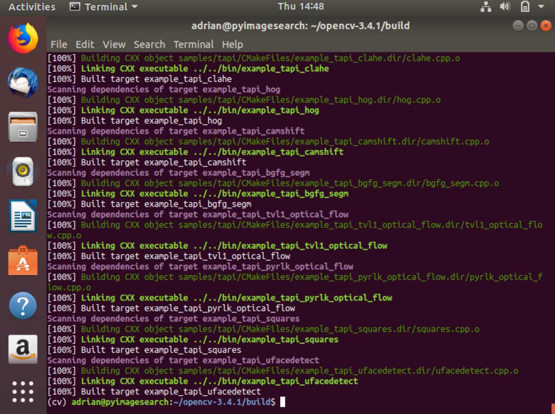Click 'Scanning dependencies of target example_tapi_camshift'
This screenshot has width=555, height=414.
click(176, 131)
